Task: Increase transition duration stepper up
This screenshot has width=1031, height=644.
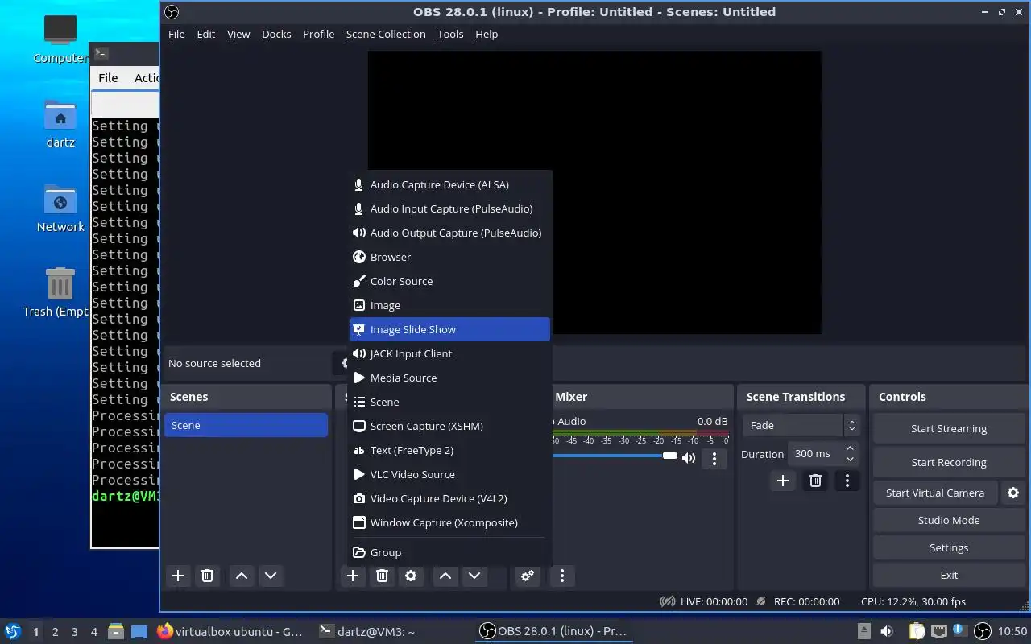Action: click(850, 448)
